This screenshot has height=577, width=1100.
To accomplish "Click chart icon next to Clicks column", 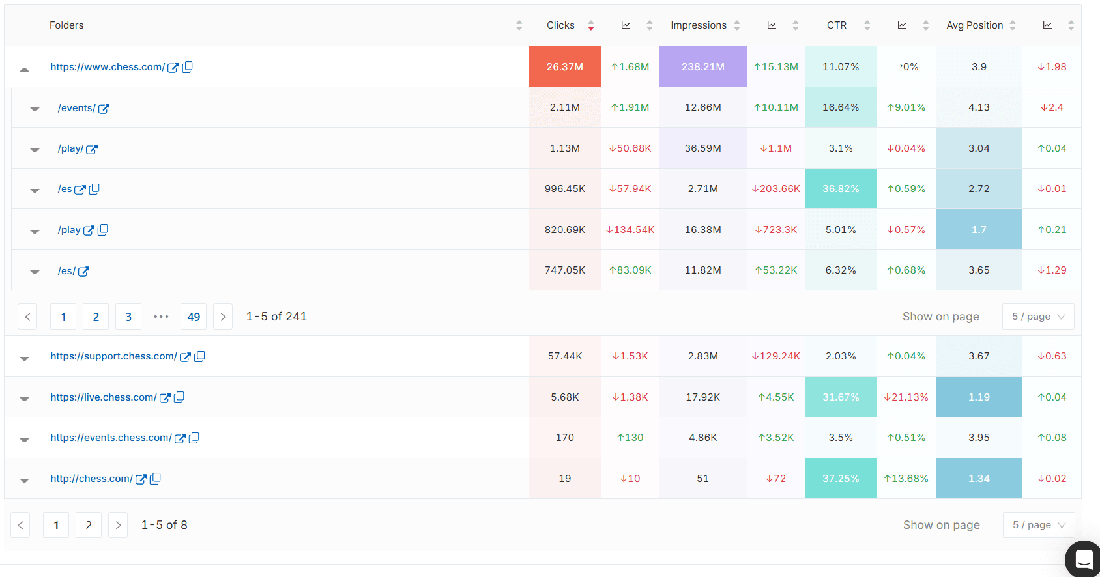I will (x=626, y=25).
